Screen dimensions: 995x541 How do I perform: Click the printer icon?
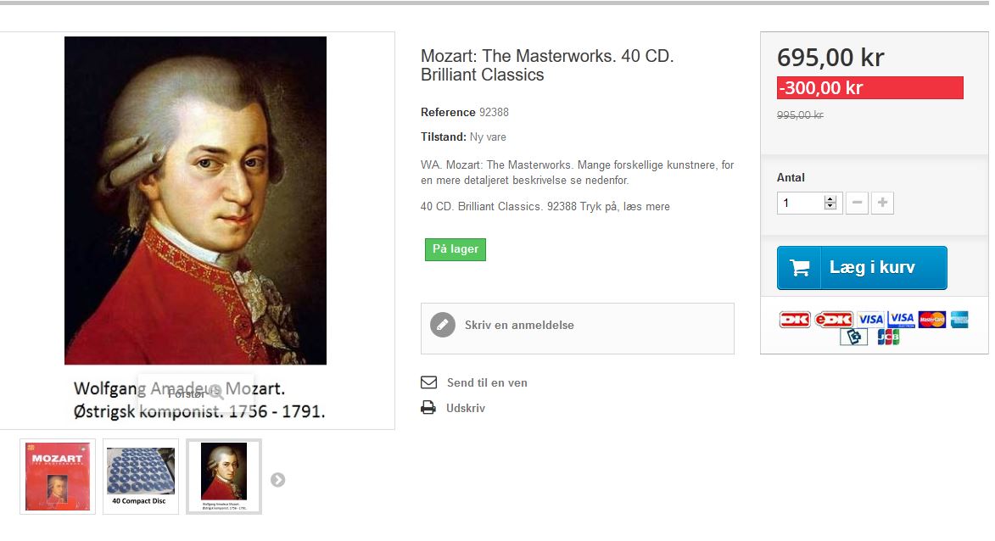point(428,408)
